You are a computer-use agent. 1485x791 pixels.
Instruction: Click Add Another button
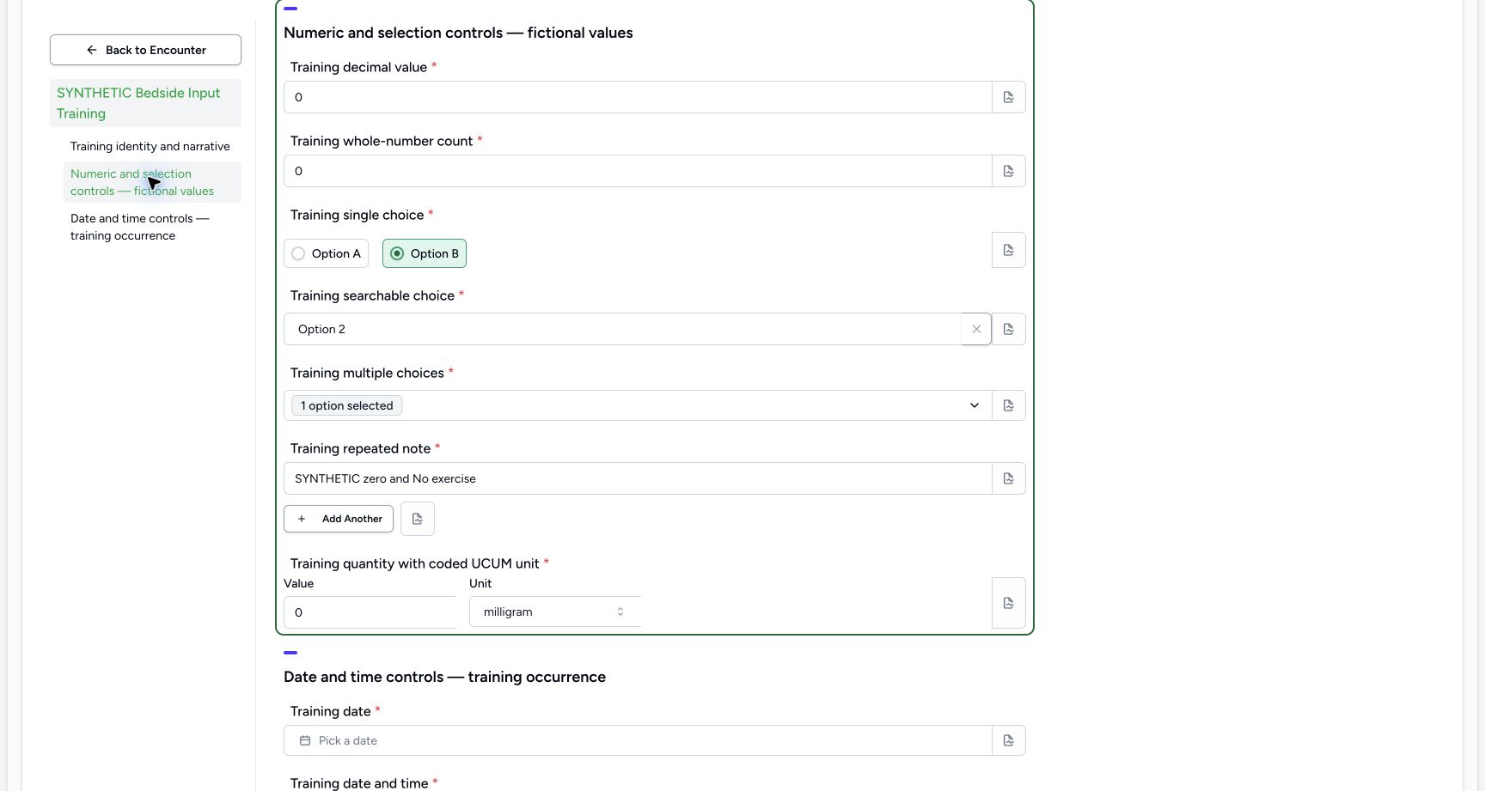click(x=339, y=519)
